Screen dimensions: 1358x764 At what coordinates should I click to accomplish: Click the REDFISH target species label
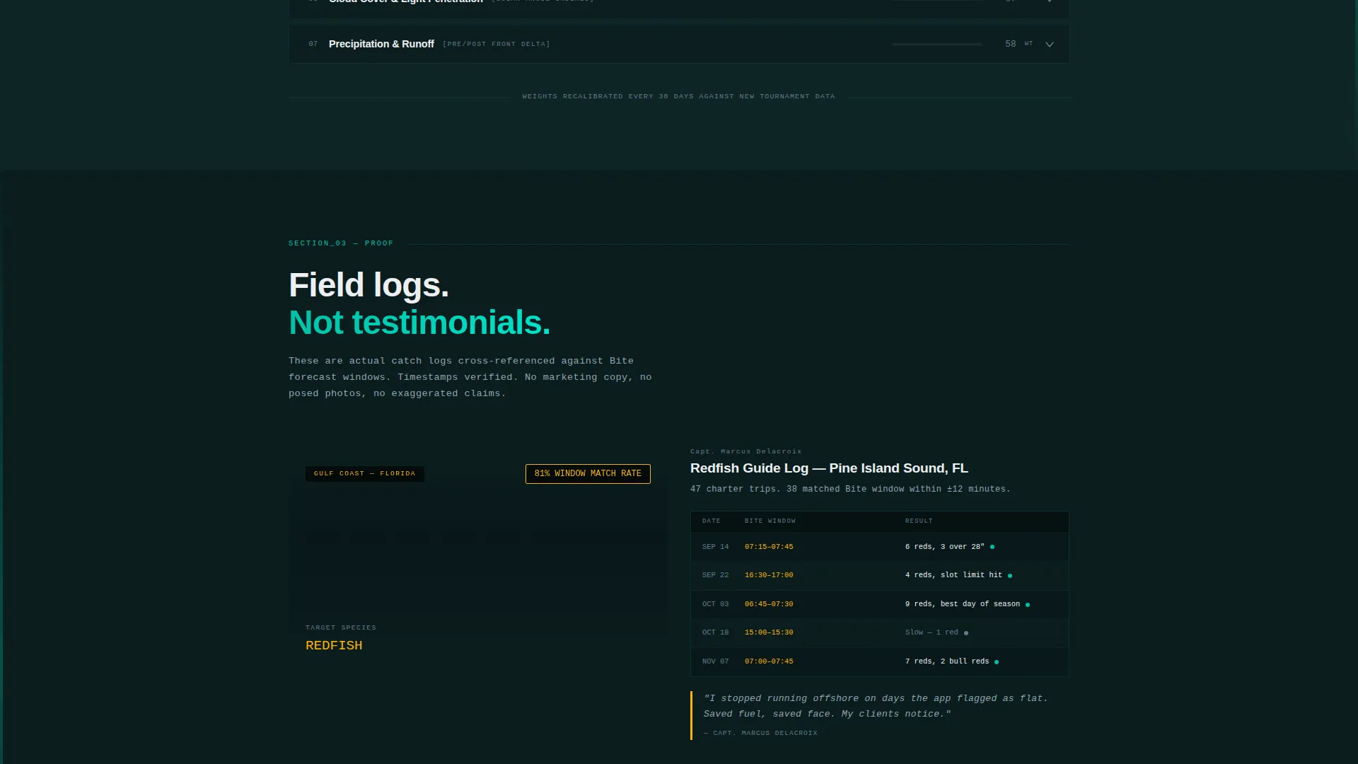click(334, 646)
